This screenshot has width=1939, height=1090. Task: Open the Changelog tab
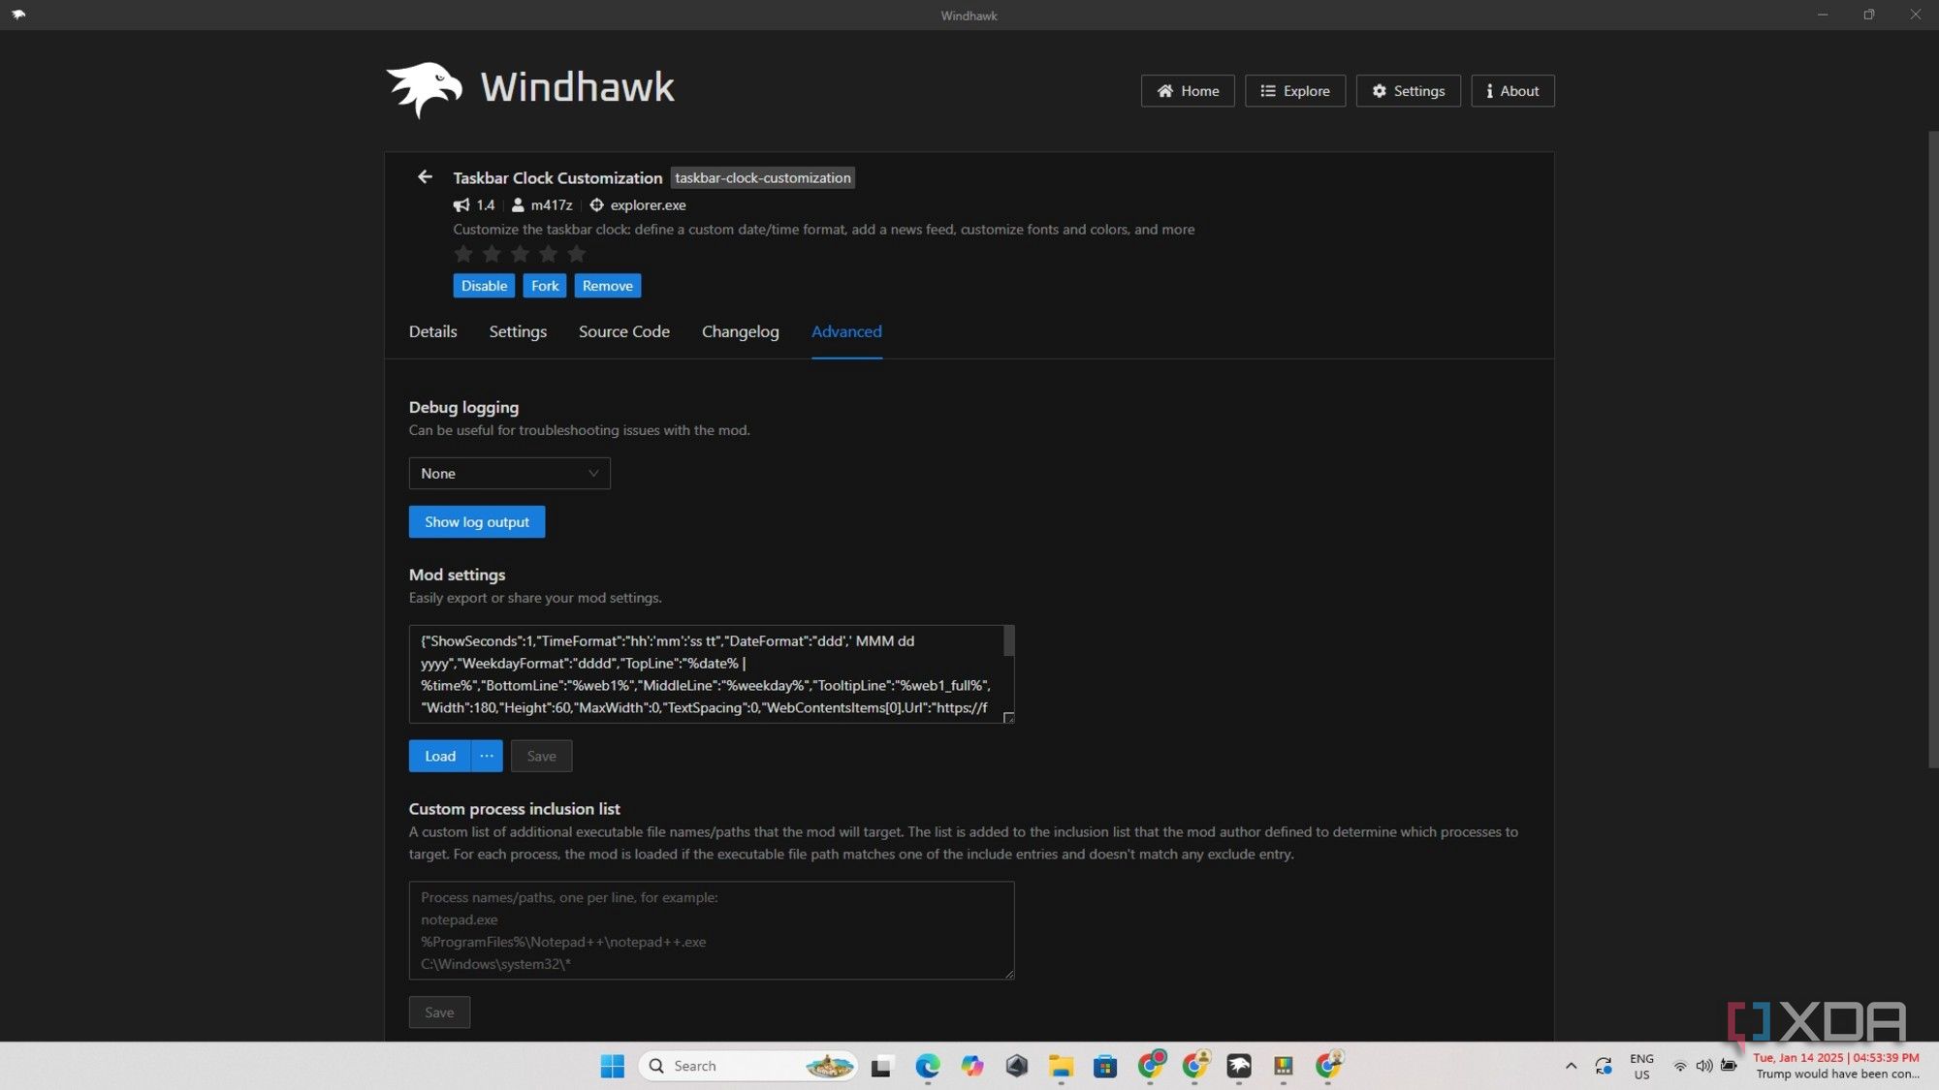740,331
